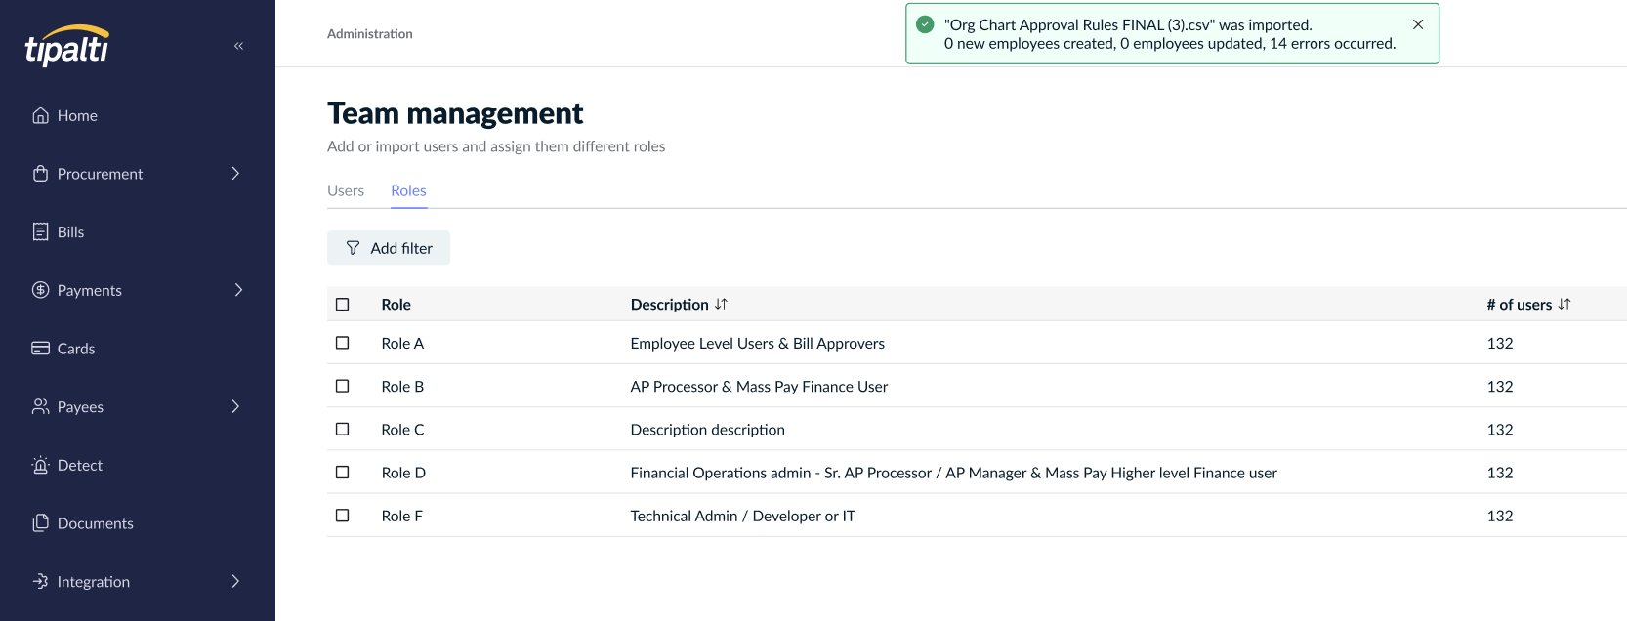Sort by Description using arrows icon

(x=721, y=305)
